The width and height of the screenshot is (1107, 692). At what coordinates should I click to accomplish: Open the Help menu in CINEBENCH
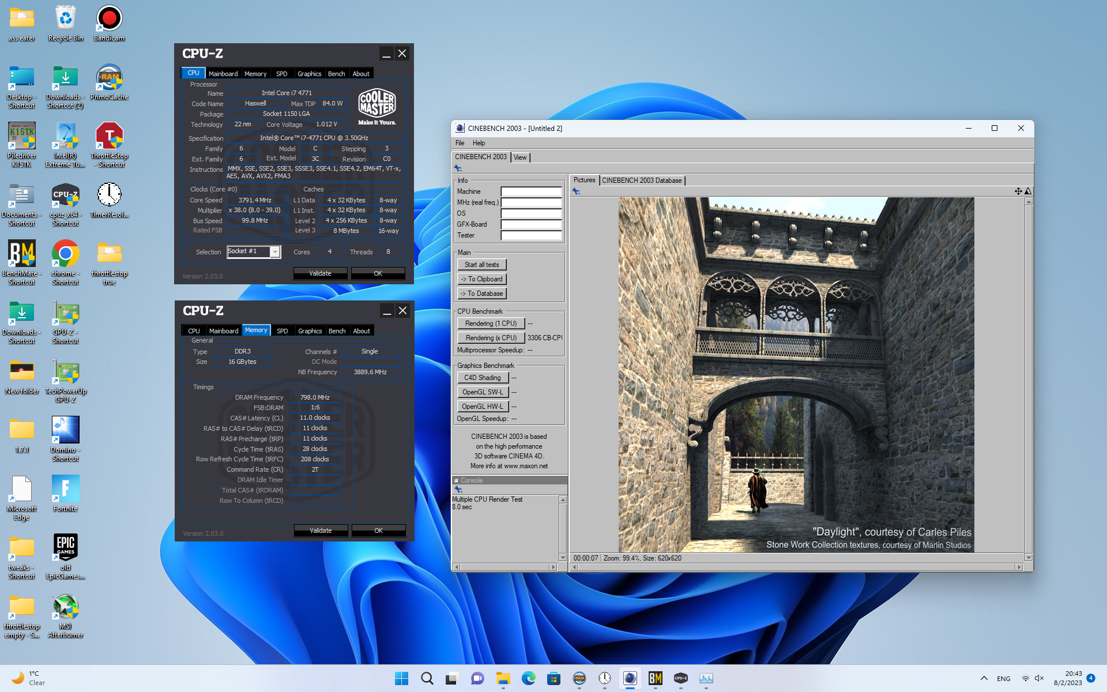(479, 143)
